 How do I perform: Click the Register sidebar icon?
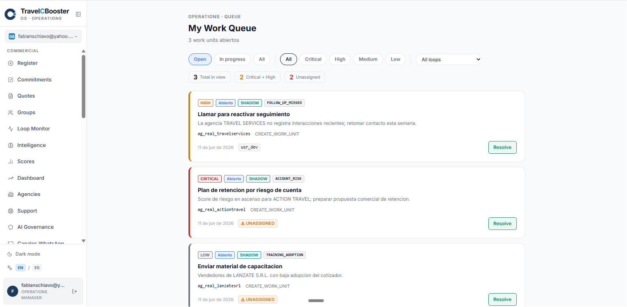(11, 63)
